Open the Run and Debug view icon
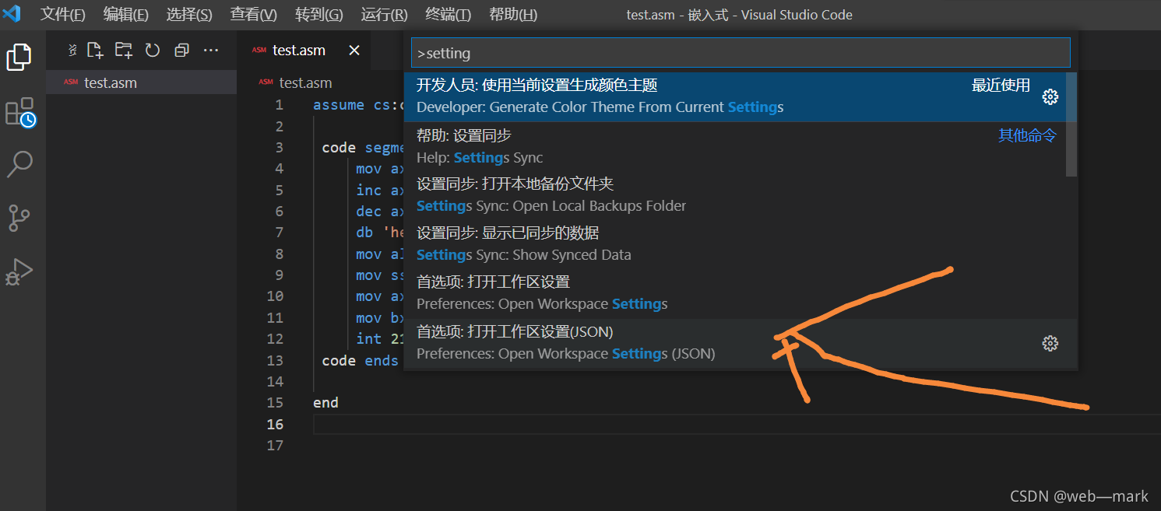Viewport: 1161px width, 511px height. pyautogui.click(x=19, y=271)
